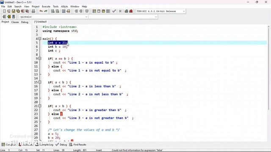The width and height of the screenshot is (271, 152).
Task: Open the File menu
Action: click(x=3, y=7)
